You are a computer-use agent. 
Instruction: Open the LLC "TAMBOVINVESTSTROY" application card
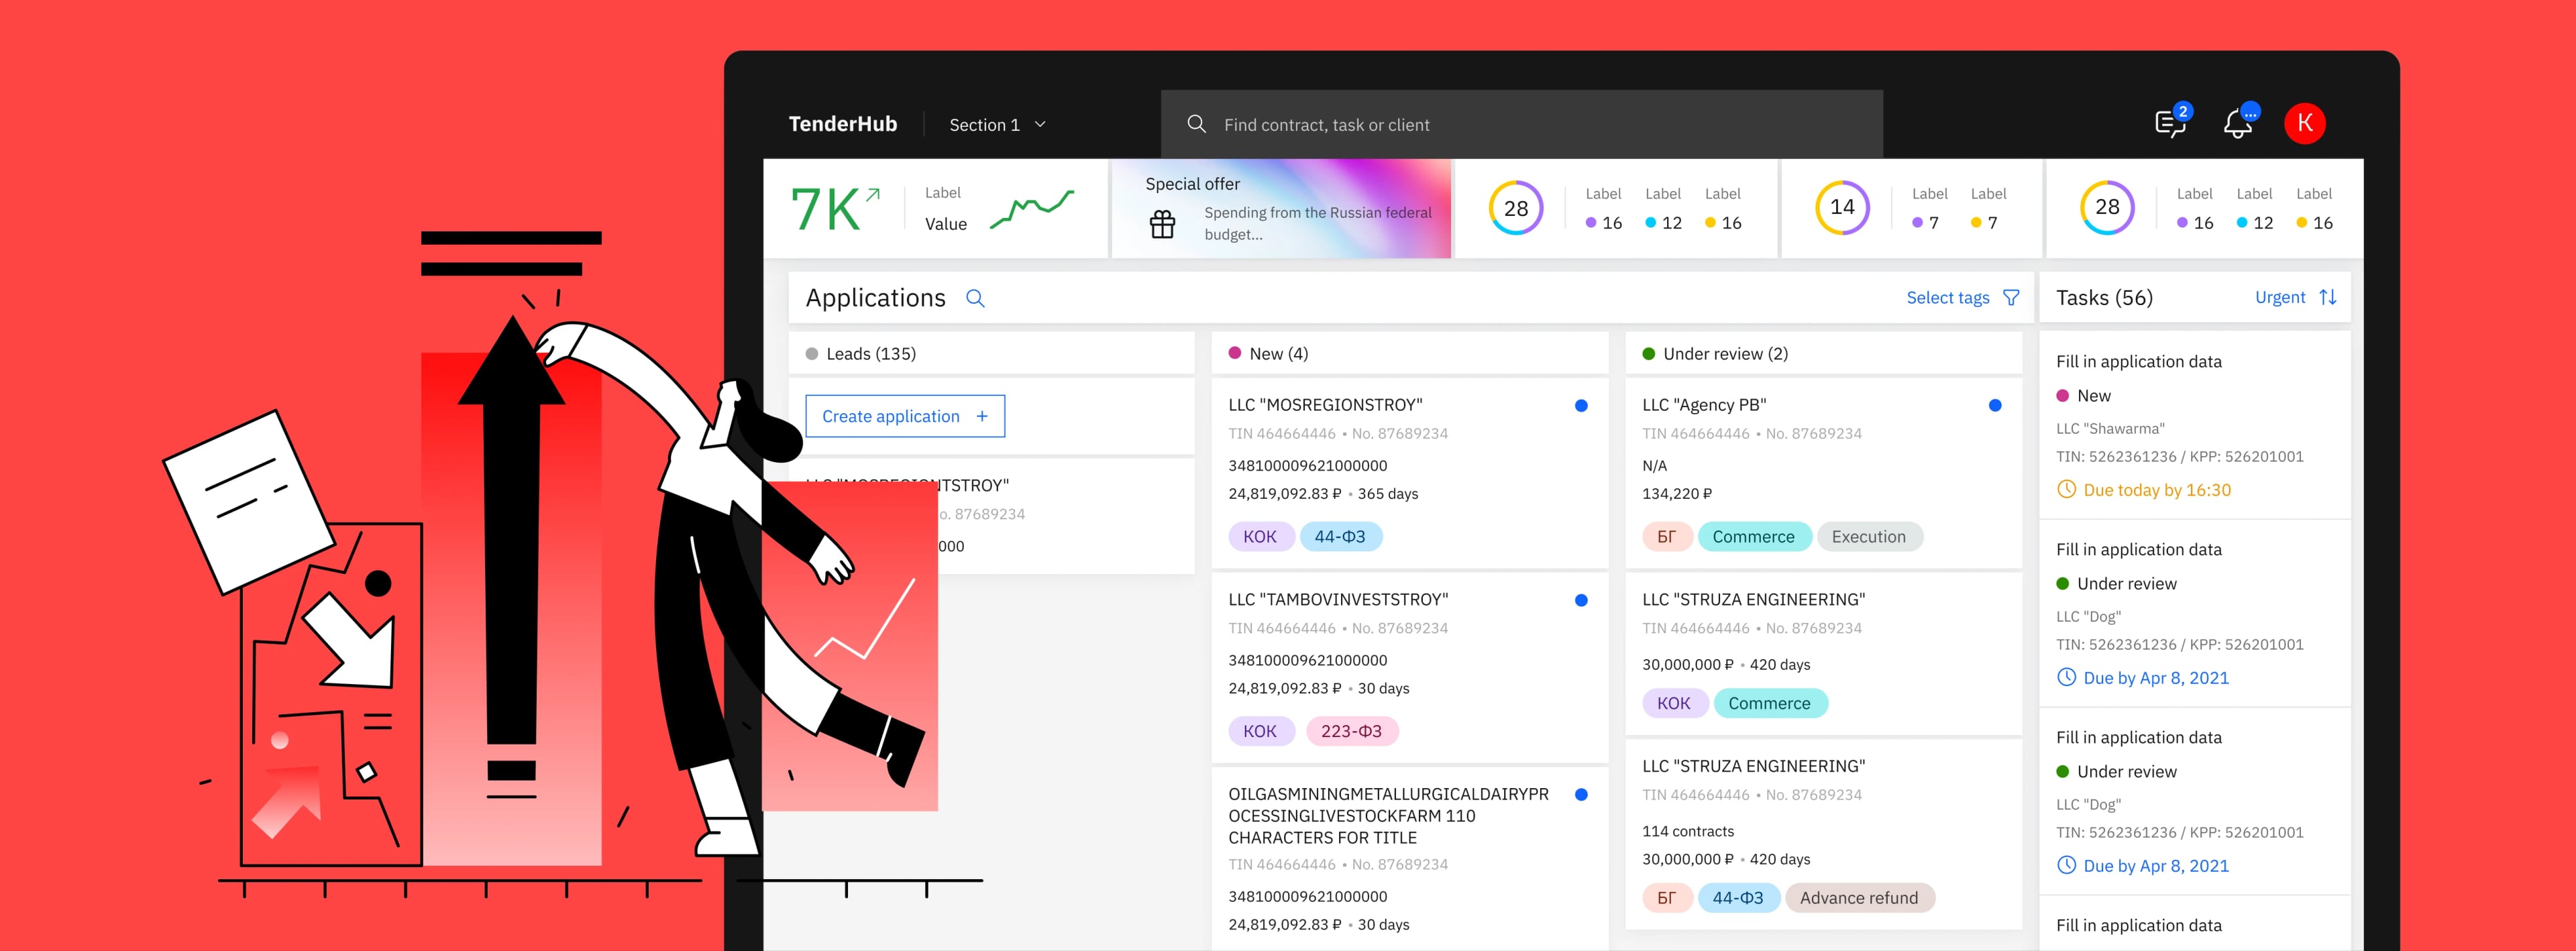point(1410,667)
